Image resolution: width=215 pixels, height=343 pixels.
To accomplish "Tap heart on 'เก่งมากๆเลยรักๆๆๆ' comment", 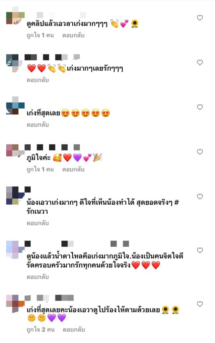I will (x=200, y=63).
